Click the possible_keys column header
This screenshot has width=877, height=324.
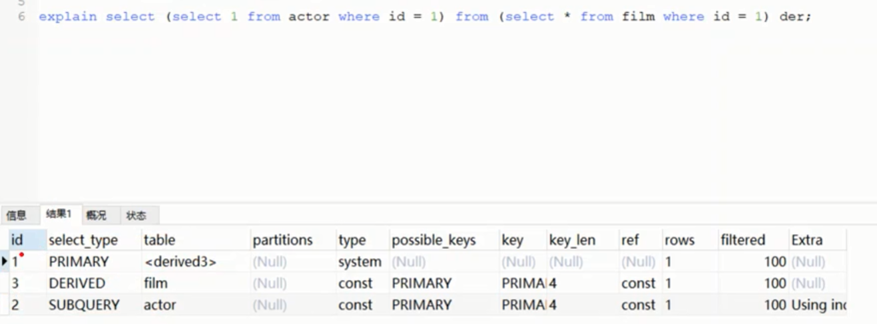tap(434, 240)
